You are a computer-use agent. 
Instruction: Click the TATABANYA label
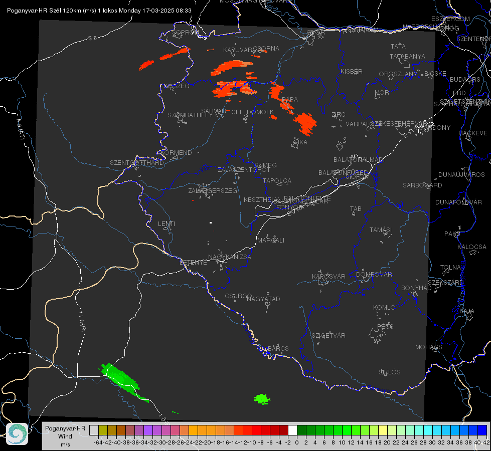[407, 56]
